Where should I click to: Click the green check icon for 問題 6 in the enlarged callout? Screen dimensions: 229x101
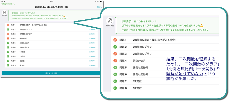click(x=115, y=74)
